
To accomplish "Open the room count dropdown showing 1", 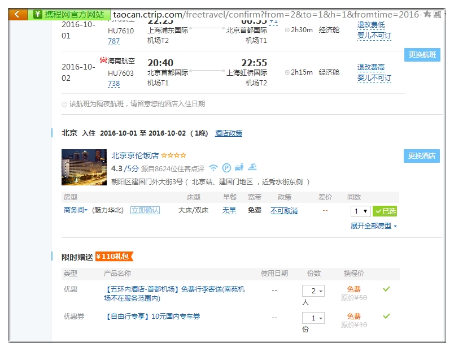I will tap(360, 211).
